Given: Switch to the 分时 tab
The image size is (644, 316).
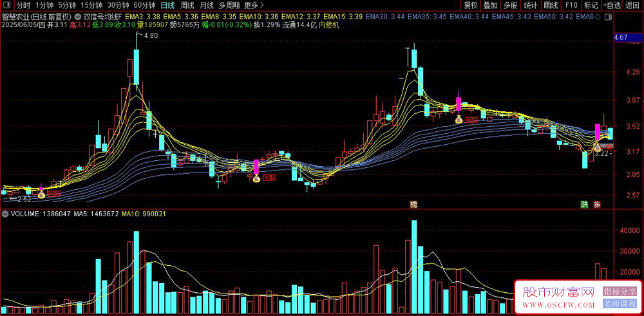Looking at the screenshot, I should pos(23,5).
